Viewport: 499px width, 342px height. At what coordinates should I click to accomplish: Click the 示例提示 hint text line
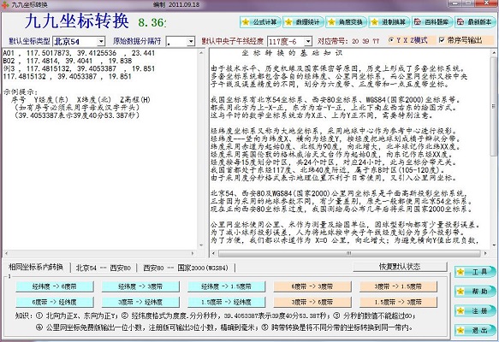coord(21,91)
